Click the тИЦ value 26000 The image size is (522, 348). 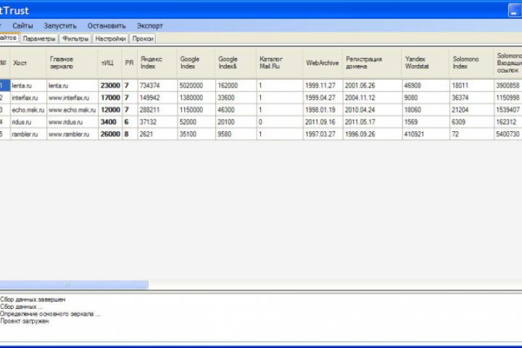(x=110, y=134)
